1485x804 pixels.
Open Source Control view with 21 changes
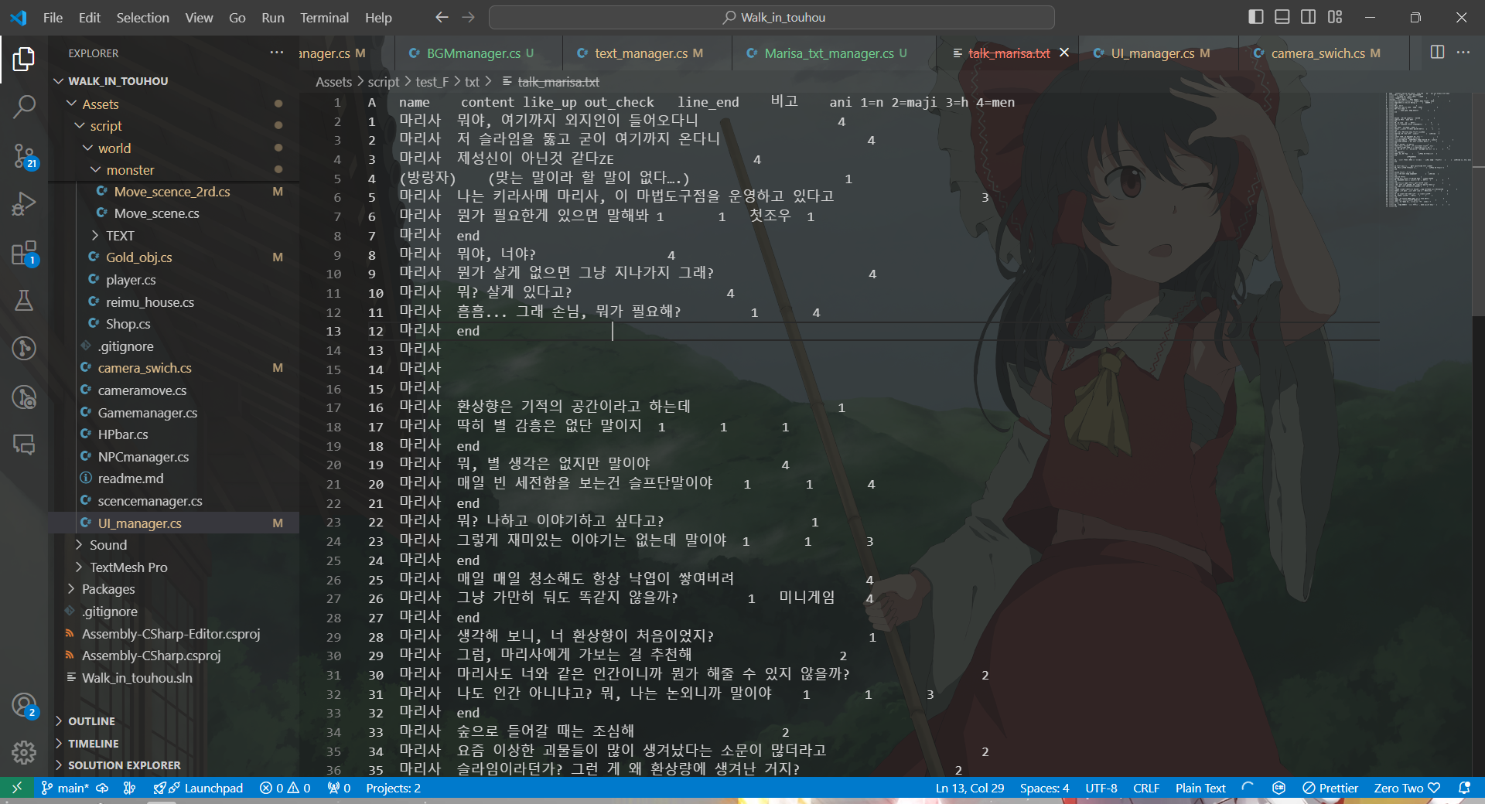24,155
